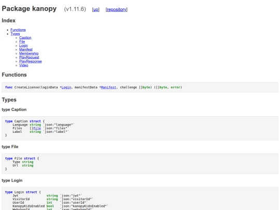This screenshot has width=280, height=210.
Task: Click the 'type Login' heading
Action: tap(12, 180)
